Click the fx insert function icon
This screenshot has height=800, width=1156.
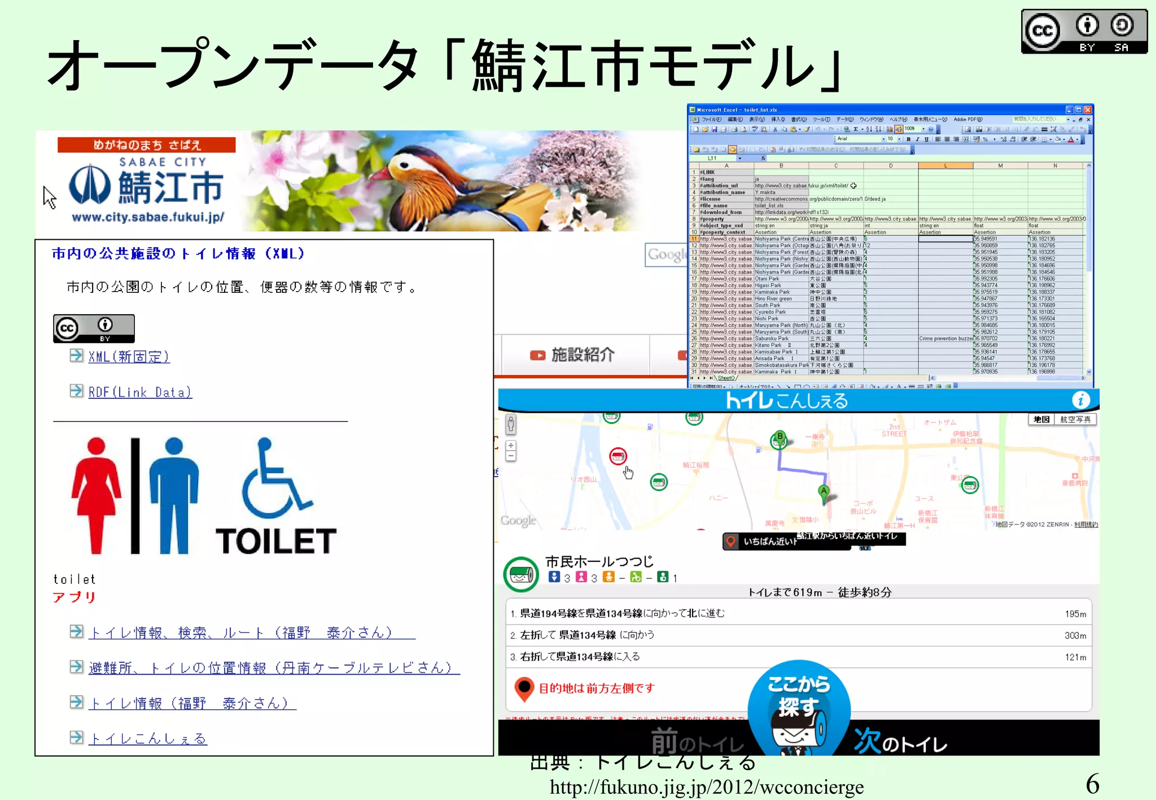(x=763, y=158)
